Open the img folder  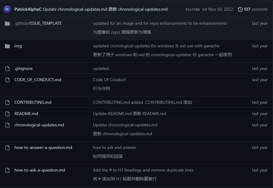tap(18, 46)
